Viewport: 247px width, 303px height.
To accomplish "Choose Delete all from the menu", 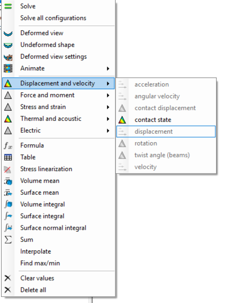I will click(x=33, y=290).
